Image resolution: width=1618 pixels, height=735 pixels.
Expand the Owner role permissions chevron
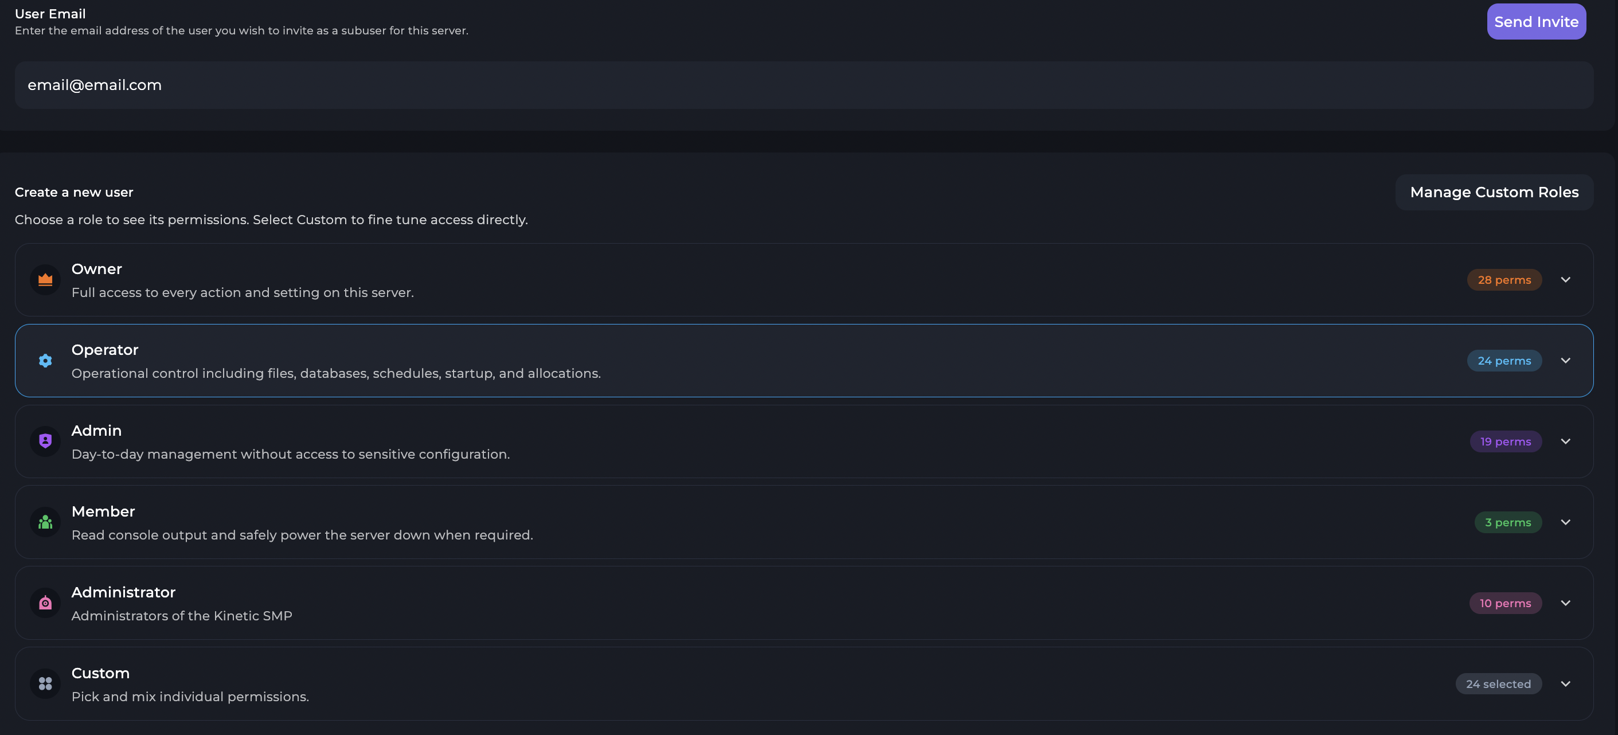click(1565, 280)
